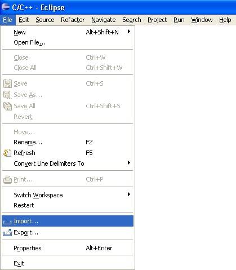
Task: Click the Export arrow icon
Action: point(7,233)
